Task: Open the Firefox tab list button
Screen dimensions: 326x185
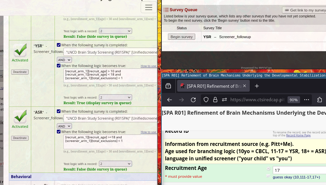Action: tap(168, 86)
